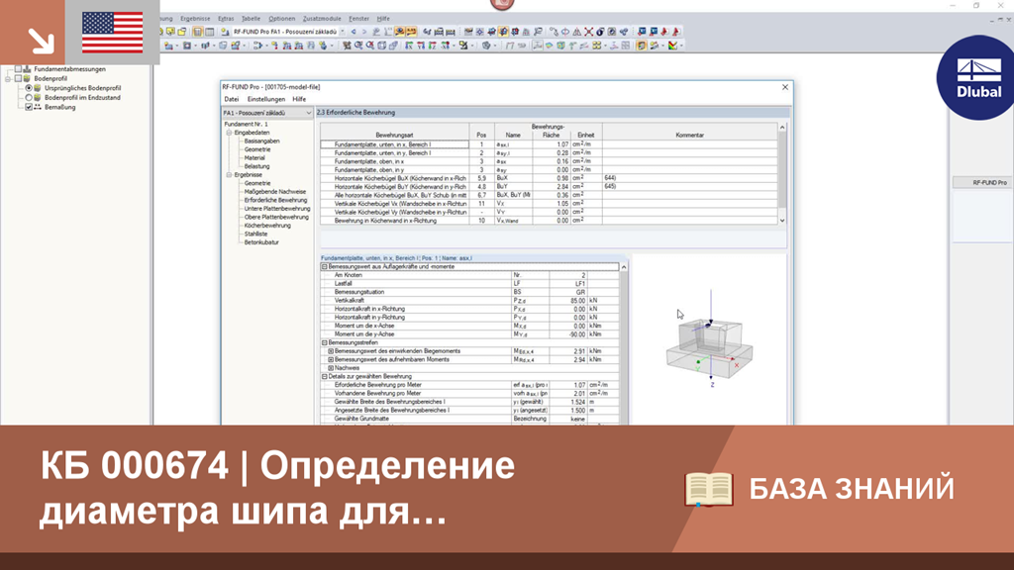Click the folder open icon at the toolbar's left

point(182,32)
